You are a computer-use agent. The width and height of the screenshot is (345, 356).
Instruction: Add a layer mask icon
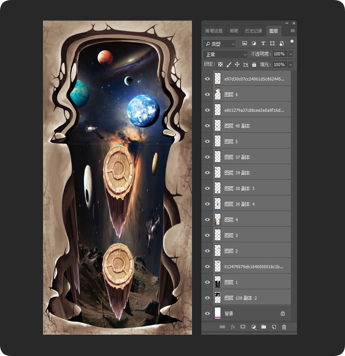[243, 327]
